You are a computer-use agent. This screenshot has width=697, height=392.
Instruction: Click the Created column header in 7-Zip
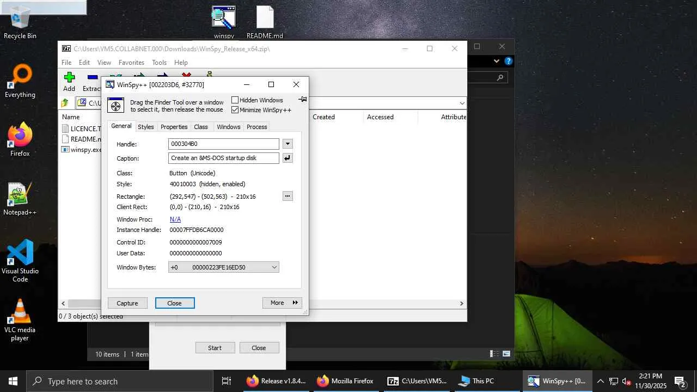[x=336, y=117]
